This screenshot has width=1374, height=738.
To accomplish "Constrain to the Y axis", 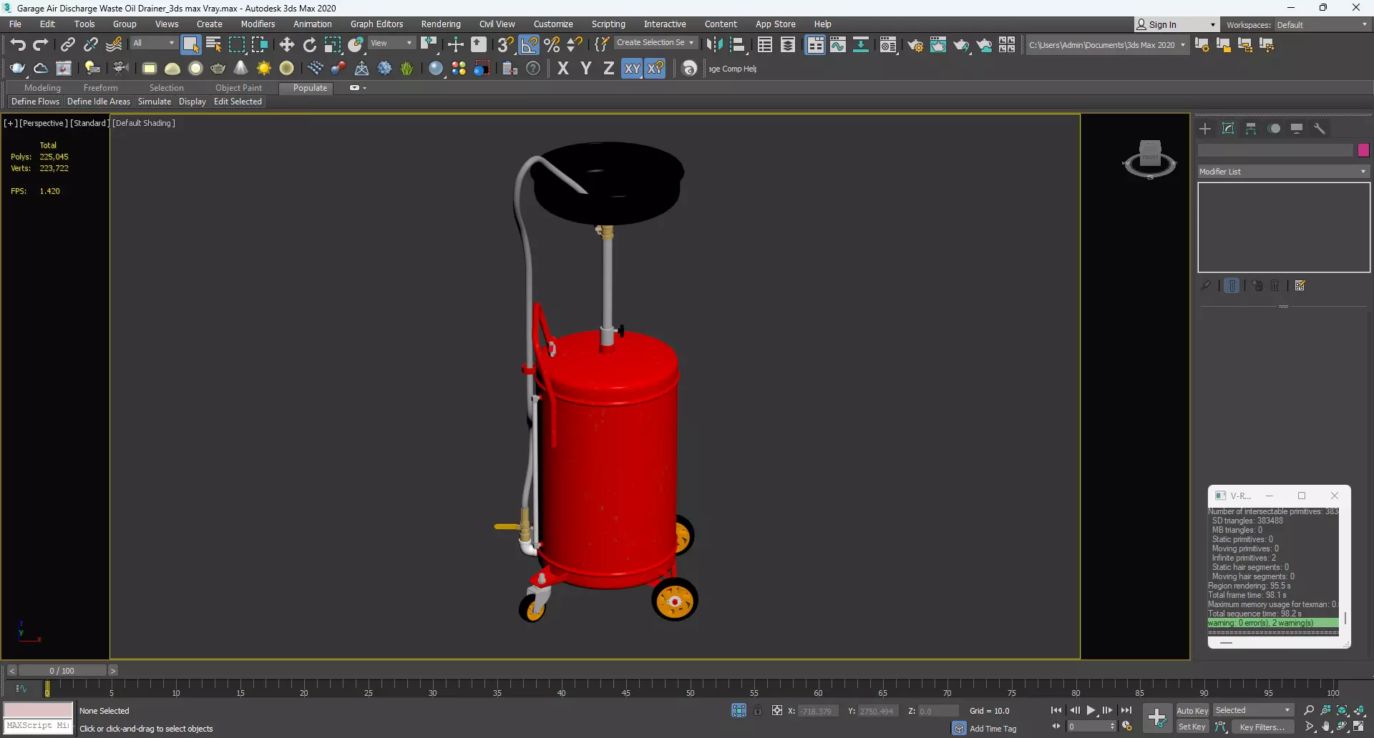I will (586, 69).
